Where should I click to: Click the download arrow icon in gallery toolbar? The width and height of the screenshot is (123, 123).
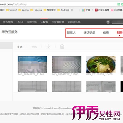pyautogui.click(x=48, y=46)
